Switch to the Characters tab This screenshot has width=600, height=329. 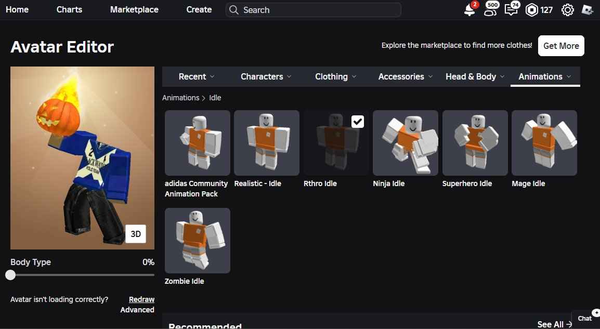pyautogui.click(x=265, y=76)
